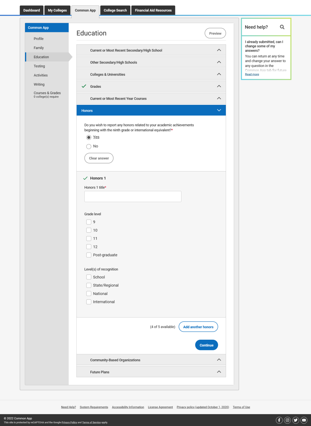Expand Current or Most Recent Year Courses
311x426 pixels.
click(x=151, y=99)
